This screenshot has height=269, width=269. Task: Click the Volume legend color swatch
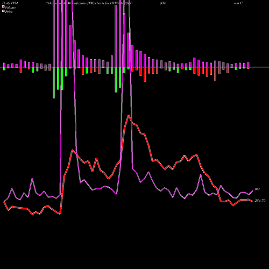(x=3, y=6)
